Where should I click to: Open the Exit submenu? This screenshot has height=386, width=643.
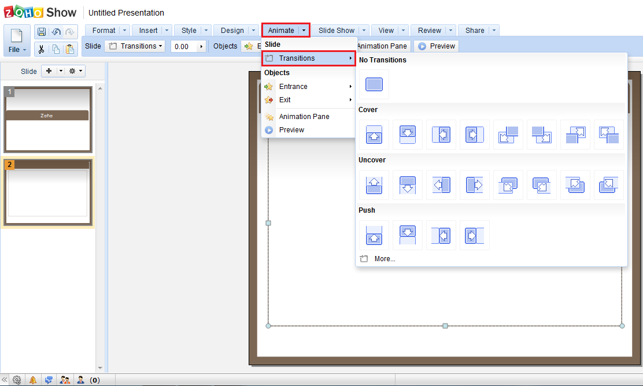pyautogui.click(x=308, y=99)
